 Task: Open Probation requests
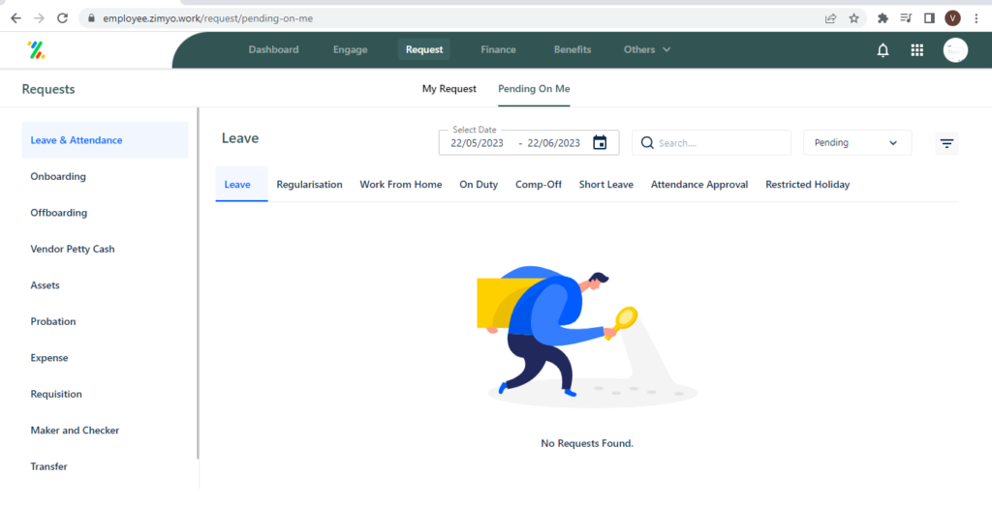53,321
